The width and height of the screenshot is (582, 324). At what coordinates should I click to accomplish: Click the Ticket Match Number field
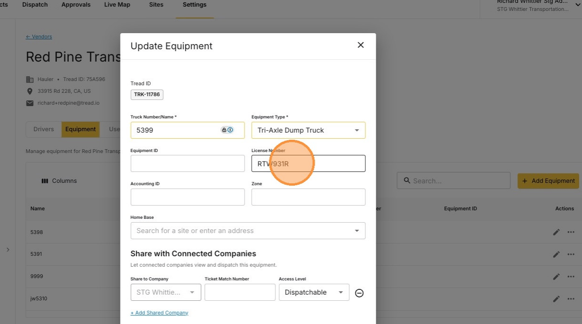pyautogui.click(x=240, y=292)
